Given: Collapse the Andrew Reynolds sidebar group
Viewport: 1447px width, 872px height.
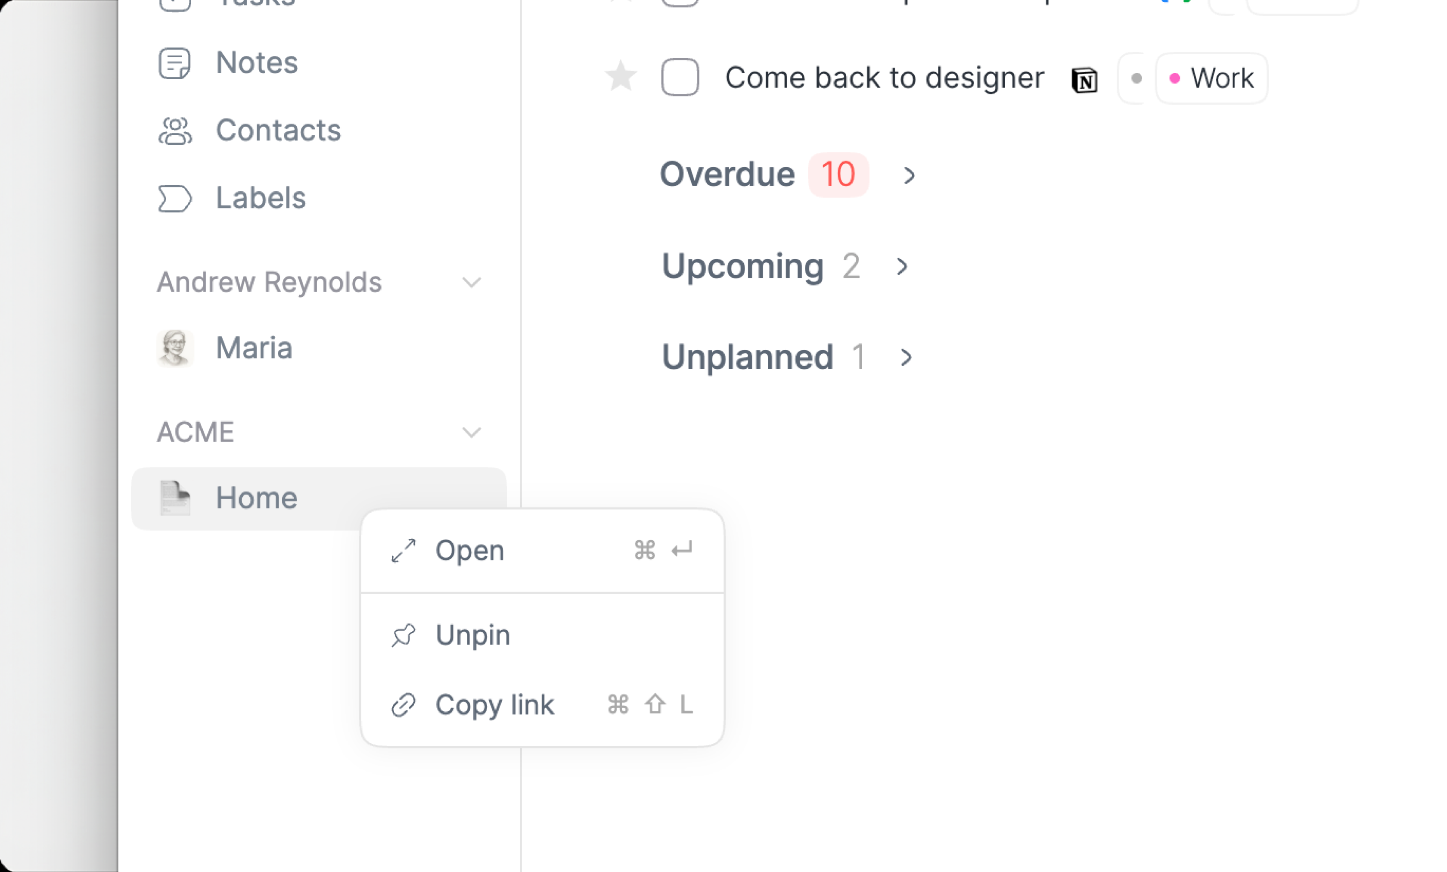Looking at the screenshot, I should pos(472,283).
